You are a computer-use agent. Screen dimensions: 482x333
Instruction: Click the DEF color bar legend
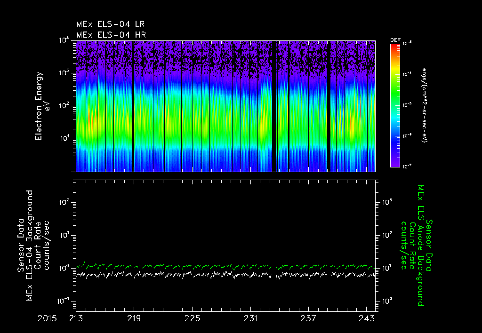click(x=395, y=105)
